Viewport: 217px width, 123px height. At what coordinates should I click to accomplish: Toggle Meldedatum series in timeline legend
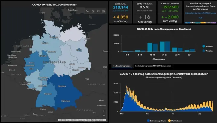coord(169,120)
